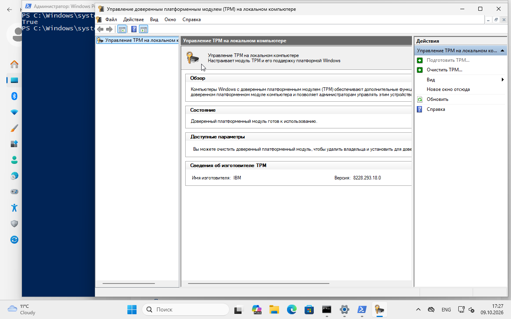Open Windows Update icon in Settings sidebar
Image resolution: width=511 pixels, height=319 pixels.
14,240
